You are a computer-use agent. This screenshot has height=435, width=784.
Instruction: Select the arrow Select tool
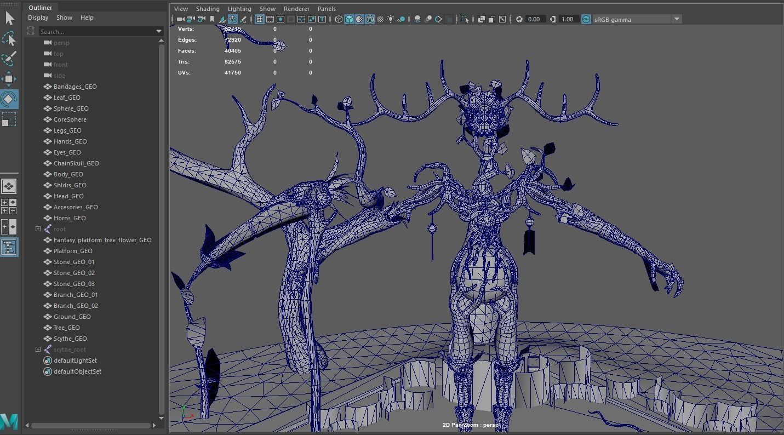pyautogui.click(x=9, y=18)
